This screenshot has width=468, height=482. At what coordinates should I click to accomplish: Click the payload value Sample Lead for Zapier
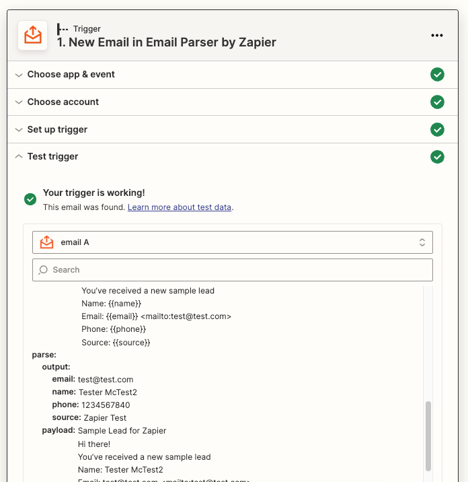click(122, 431)
